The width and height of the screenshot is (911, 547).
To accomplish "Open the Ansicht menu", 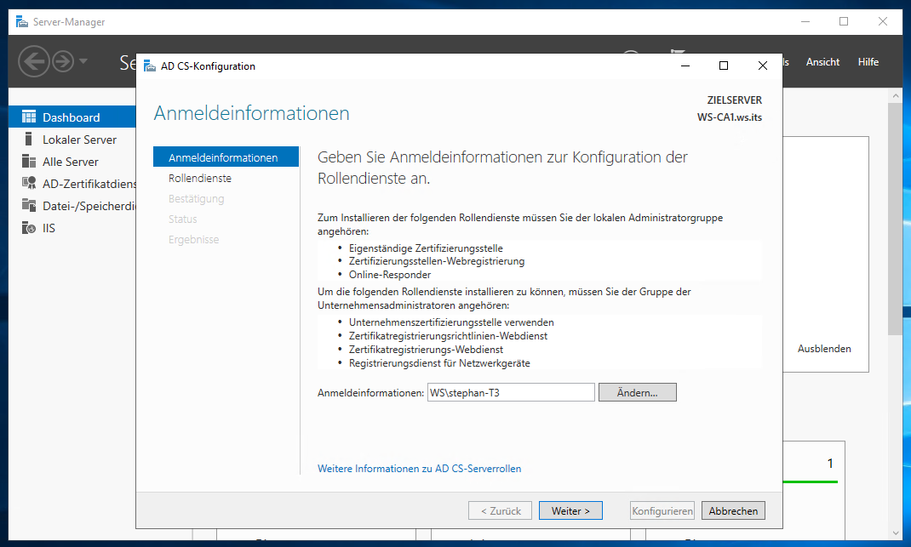I will (822, 61).
